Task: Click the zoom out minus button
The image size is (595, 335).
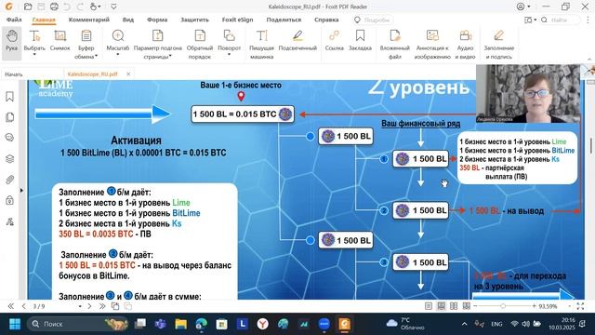Action: point(475,306)
